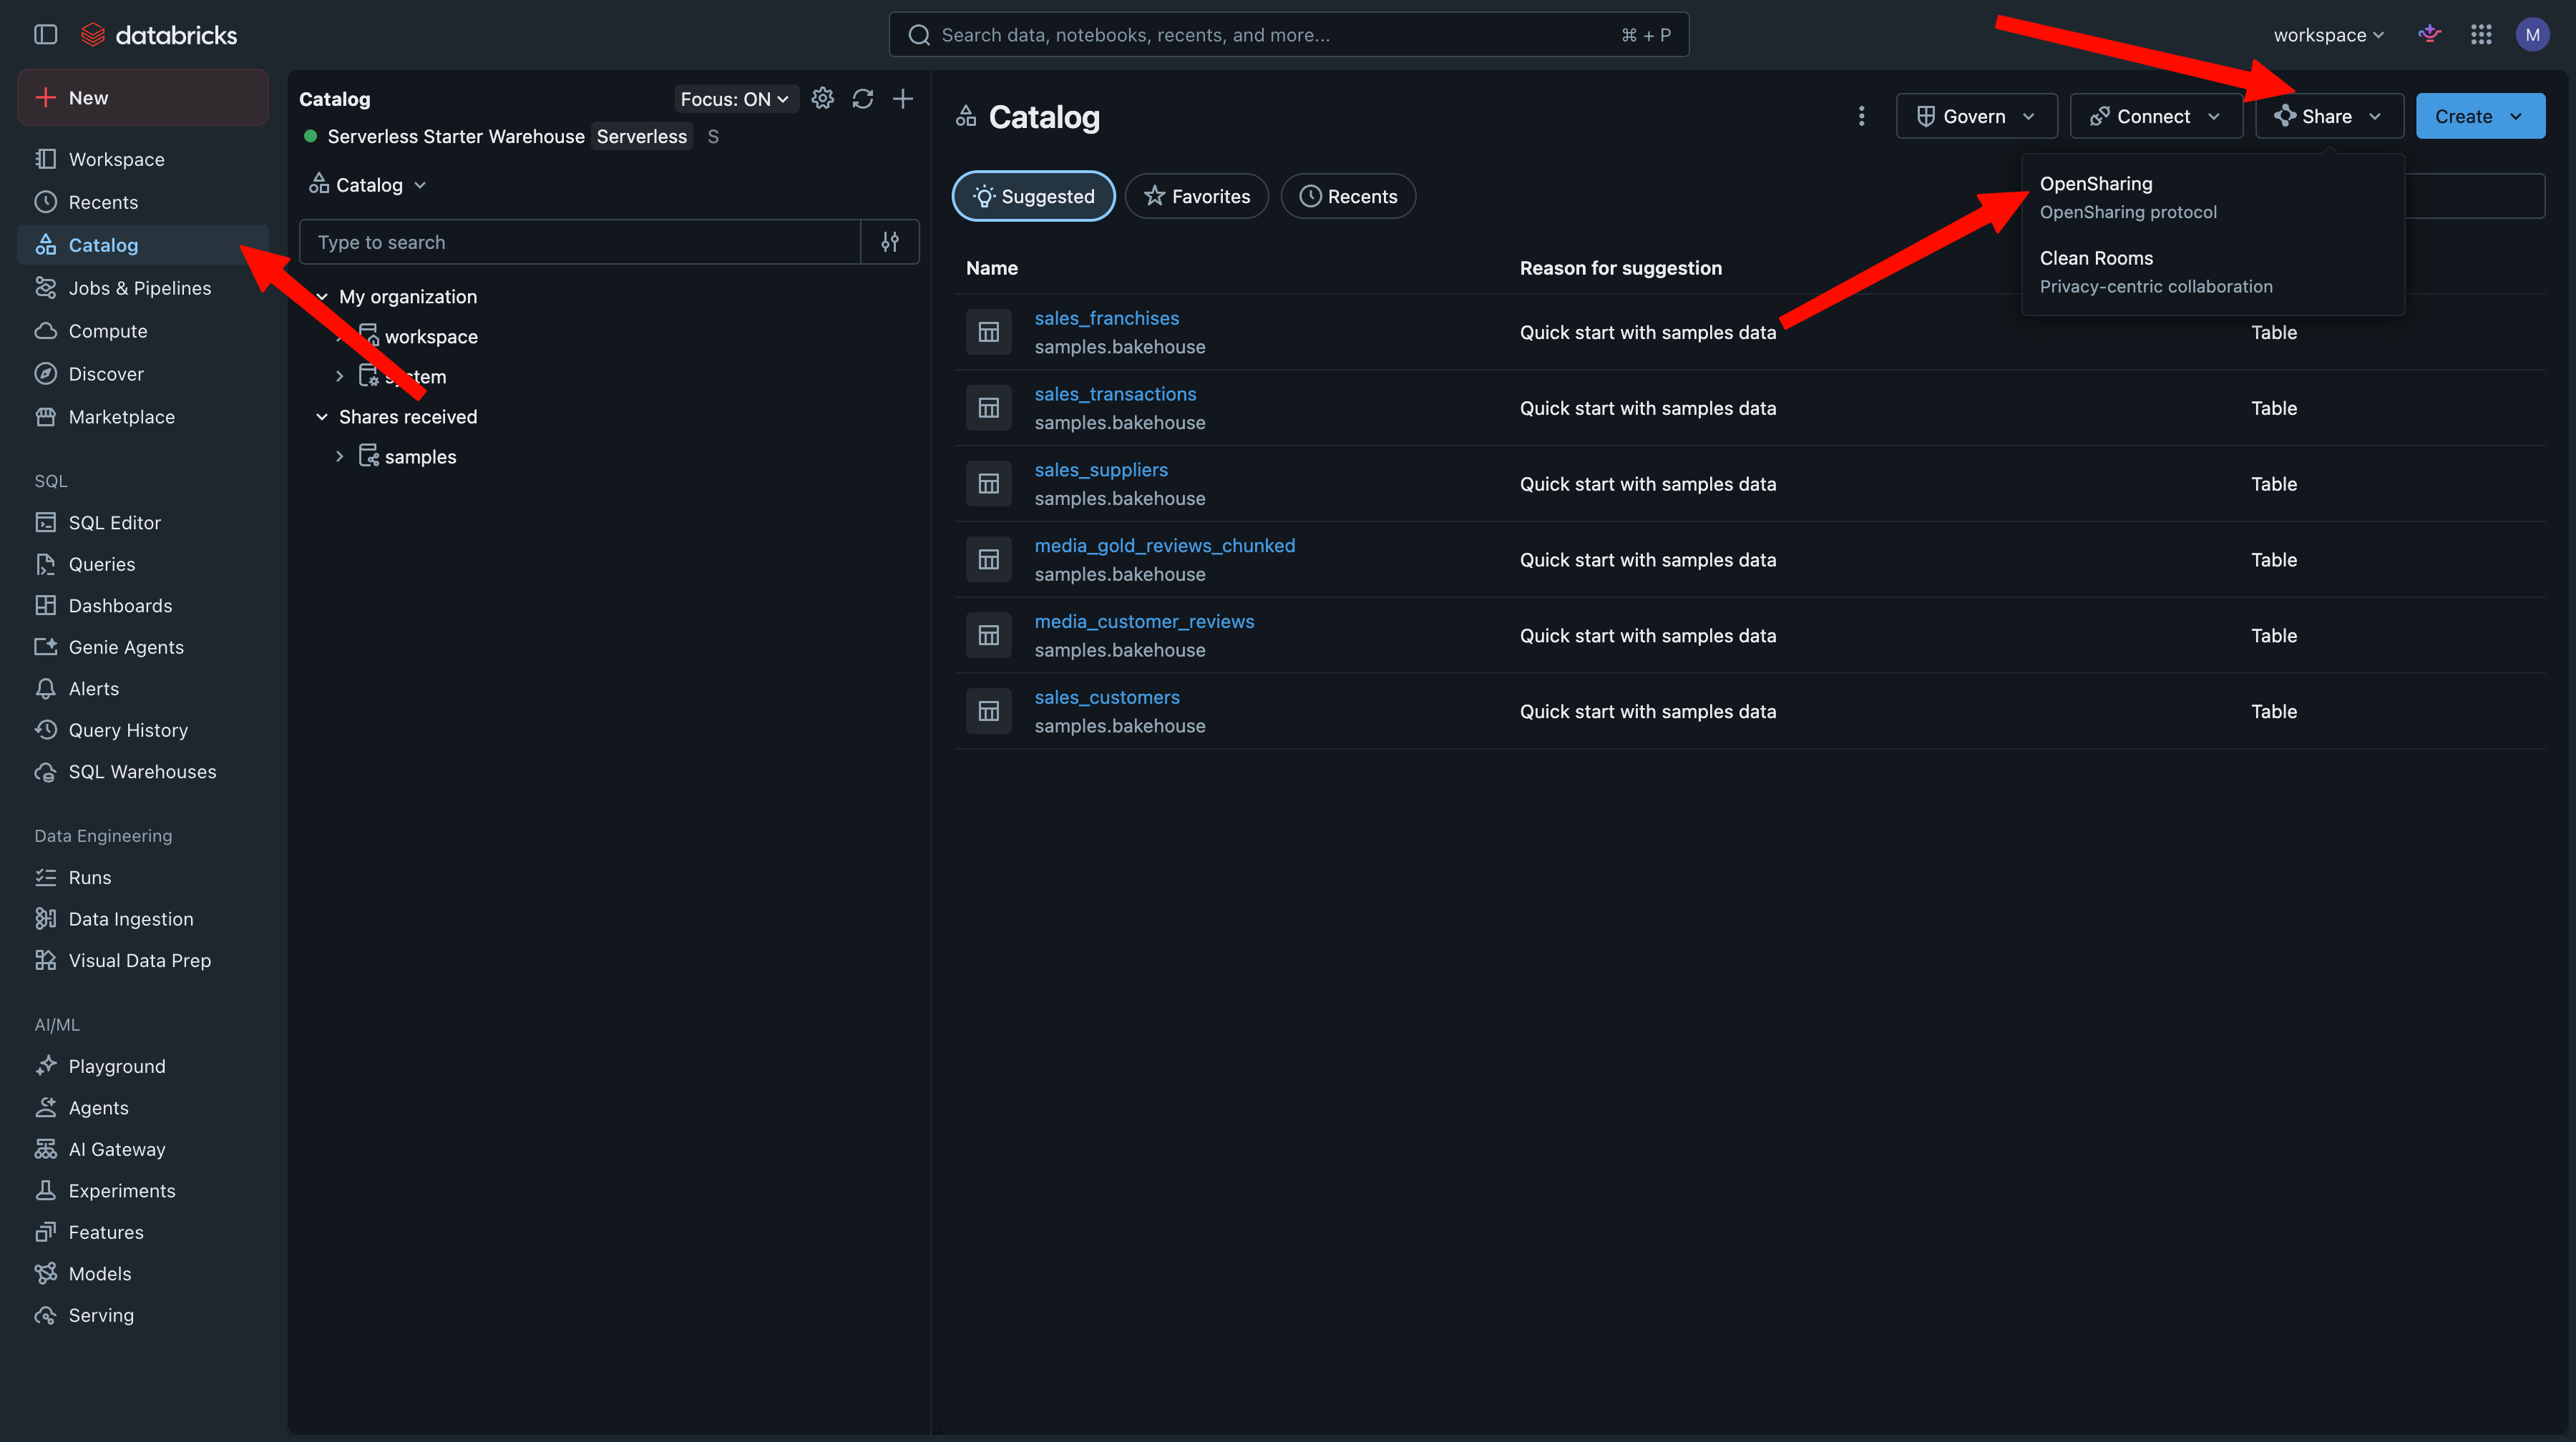The height and width of the screenshot is (1442, 2576).
Task: Open Recents in the sidebar
Action: click(x=143, y=202)
